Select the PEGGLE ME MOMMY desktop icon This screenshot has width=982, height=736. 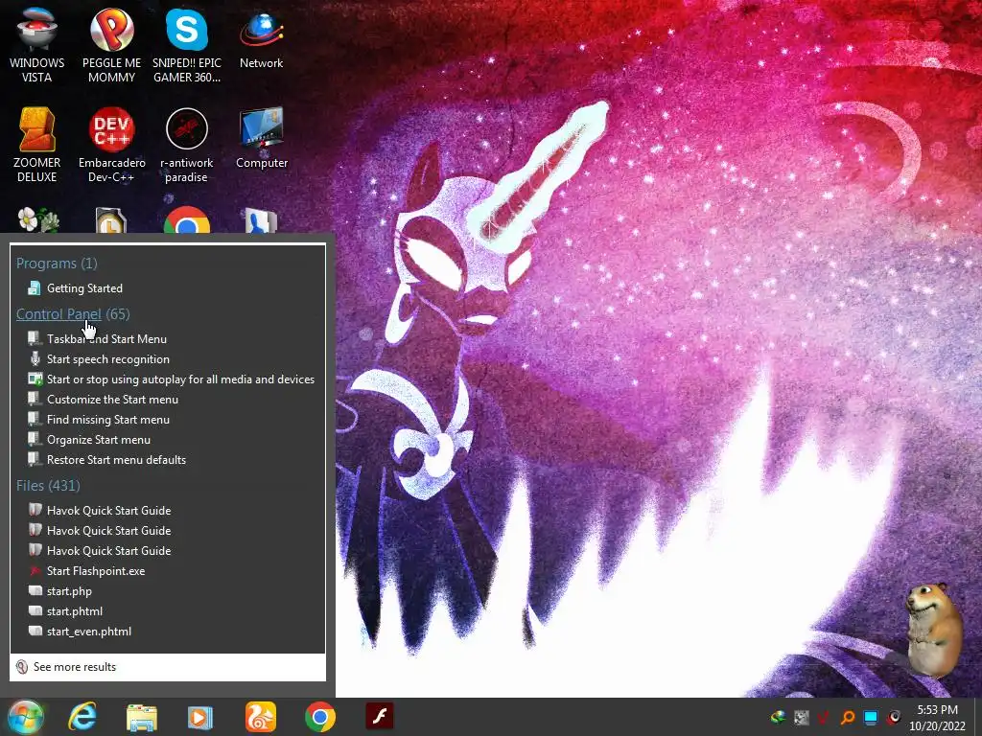pos(111,44)
